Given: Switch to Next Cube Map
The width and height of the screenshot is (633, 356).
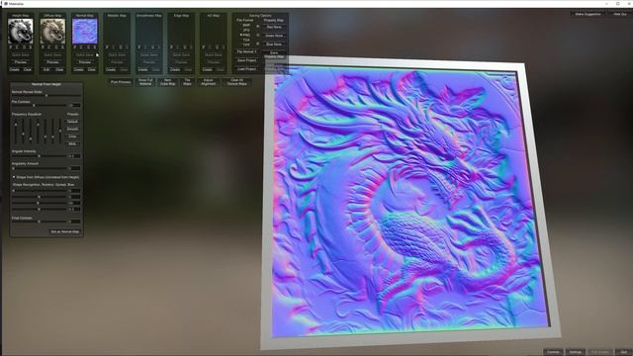Looking at the screenshot, I should (167, 82).
